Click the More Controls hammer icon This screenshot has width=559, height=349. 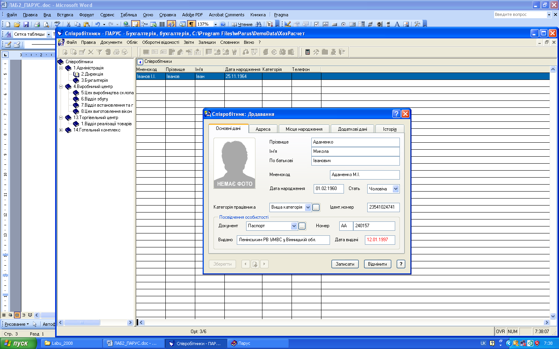tap(417, 24)
